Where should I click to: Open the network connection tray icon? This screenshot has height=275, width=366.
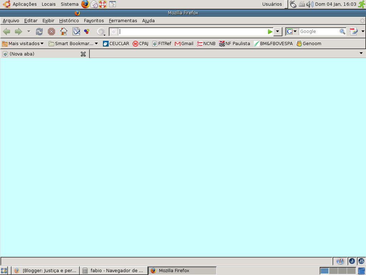click(x=293, y=4)
